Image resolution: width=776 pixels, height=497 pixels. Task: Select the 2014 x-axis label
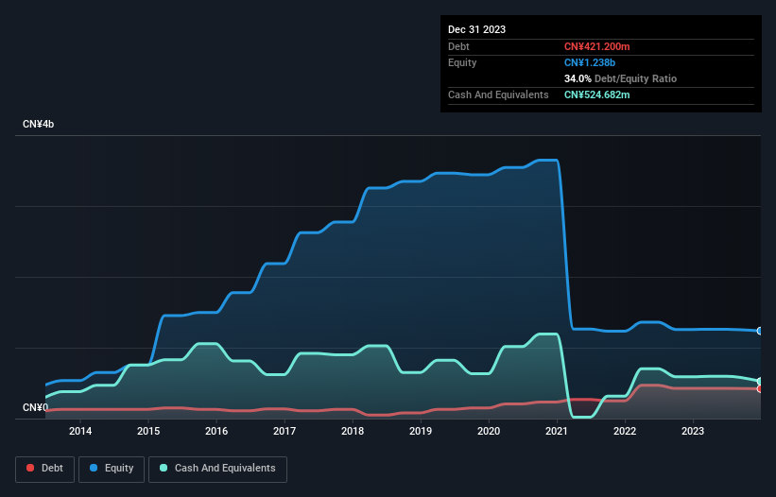pos(80,431)
